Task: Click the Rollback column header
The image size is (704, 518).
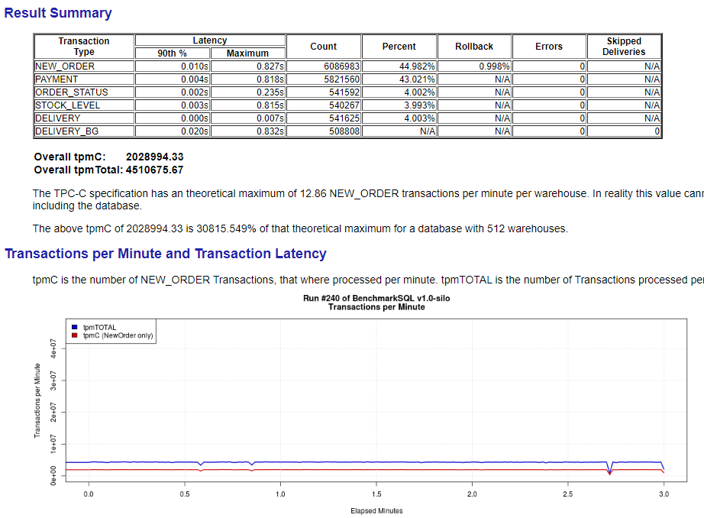Action: tap(473, 46)
